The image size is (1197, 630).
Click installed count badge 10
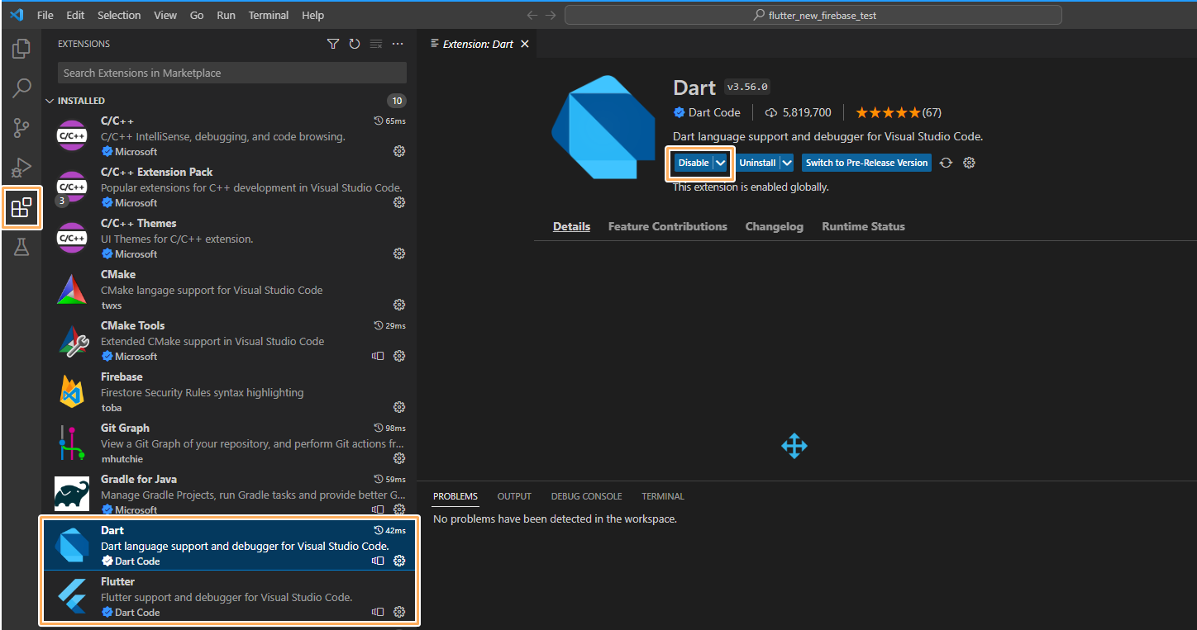pos(397,101)
